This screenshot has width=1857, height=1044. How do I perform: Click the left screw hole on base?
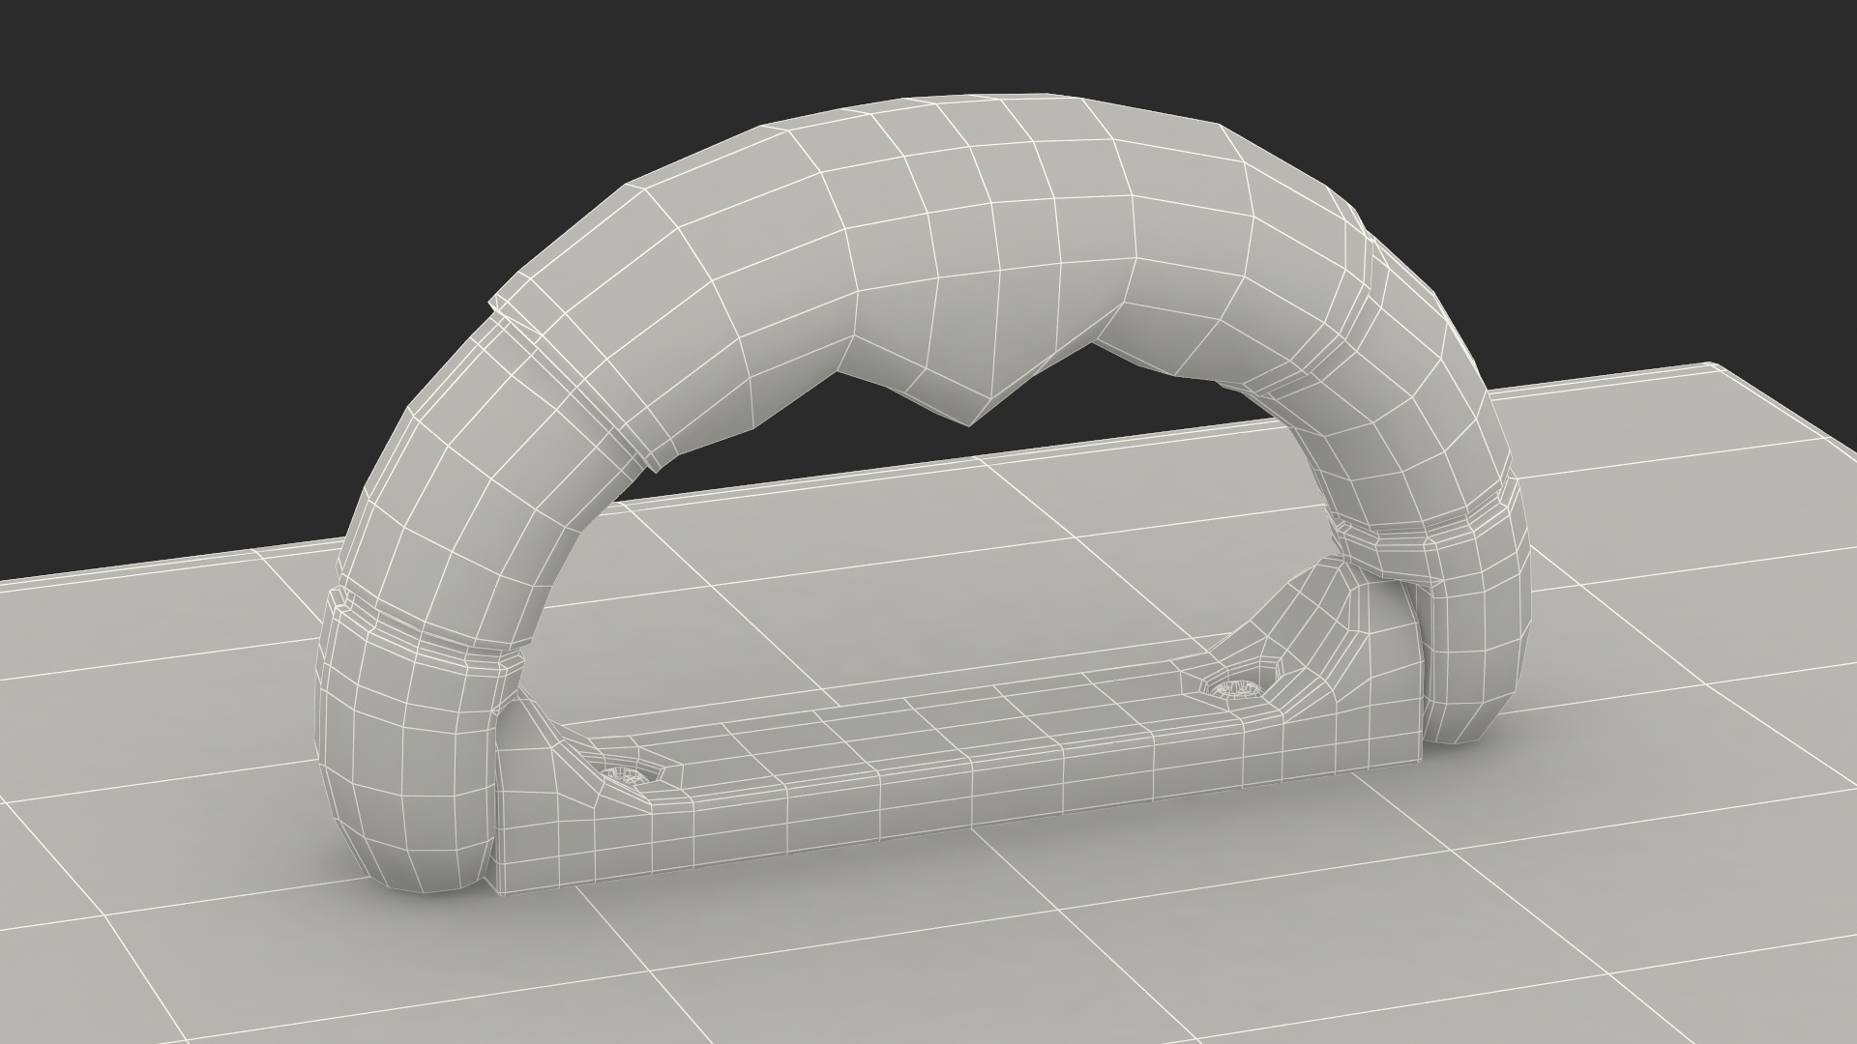(626, 775)
